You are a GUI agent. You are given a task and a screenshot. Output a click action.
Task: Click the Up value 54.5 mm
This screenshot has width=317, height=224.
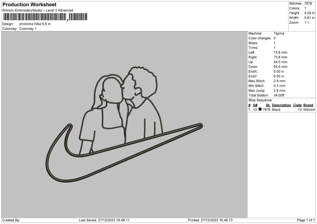[x=281, y=62]
